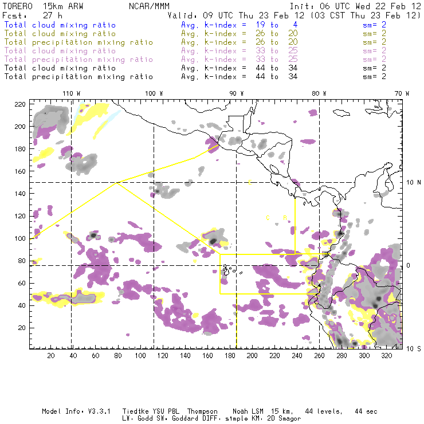Select the '44 levels,' footer text
424x424 pixels.
[324, 411]
